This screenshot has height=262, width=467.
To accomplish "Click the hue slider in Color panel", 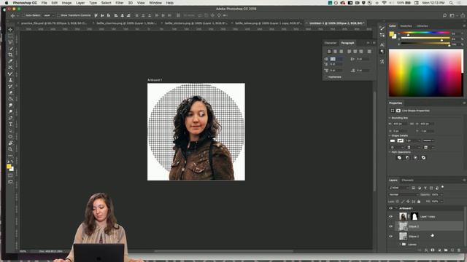I will pos(425,33).
